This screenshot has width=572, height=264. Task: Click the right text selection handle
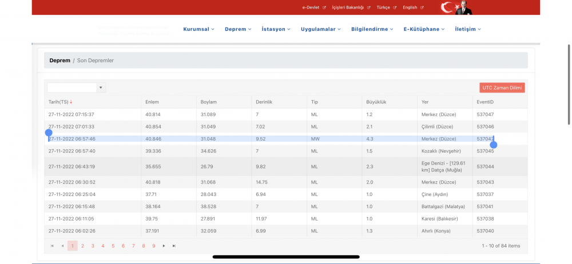(494, 145)
